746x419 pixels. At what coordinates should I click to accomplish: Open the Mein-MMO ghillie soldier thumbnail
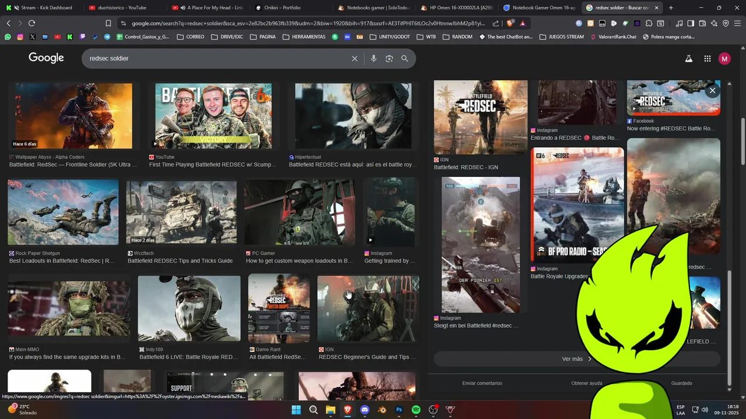[x=69, y=308]
